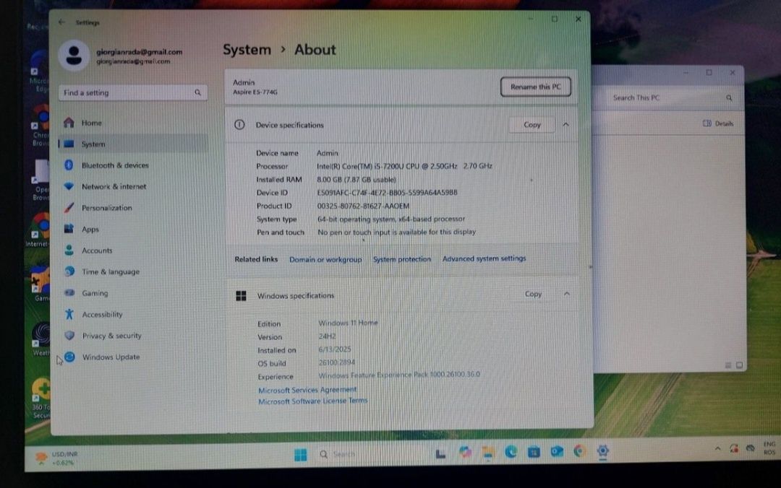Collapse the Device specifications section
781x488 pixels.
(x=566, y=124)
